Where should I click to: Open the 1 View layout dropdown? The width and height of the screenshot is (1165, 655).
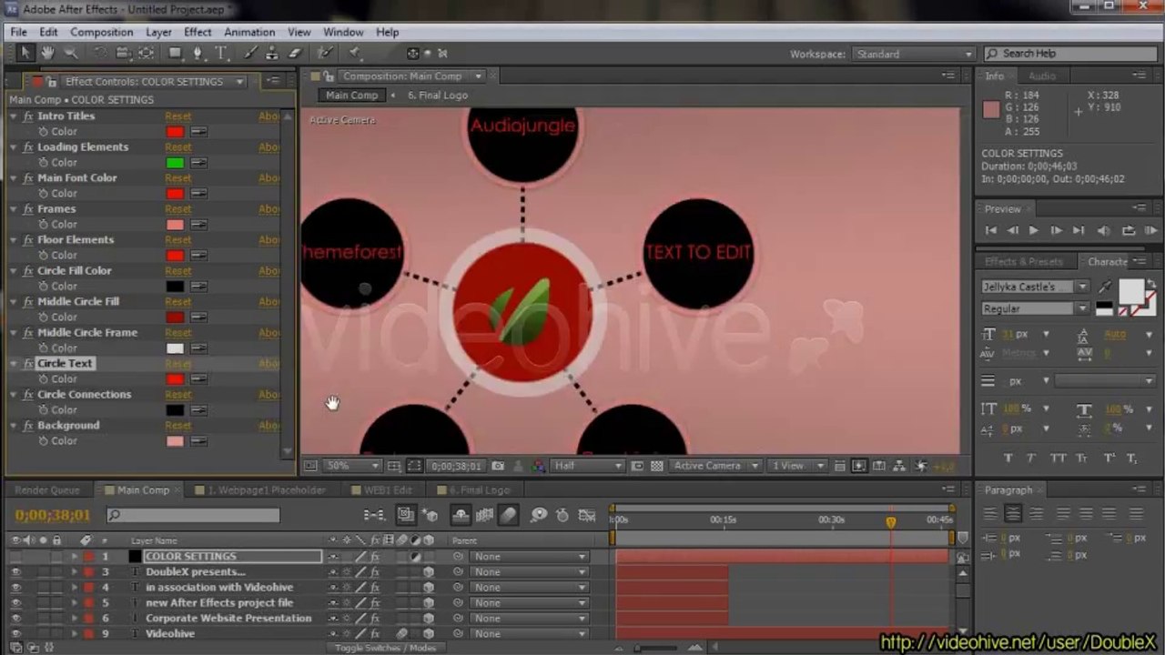[796, 466]
